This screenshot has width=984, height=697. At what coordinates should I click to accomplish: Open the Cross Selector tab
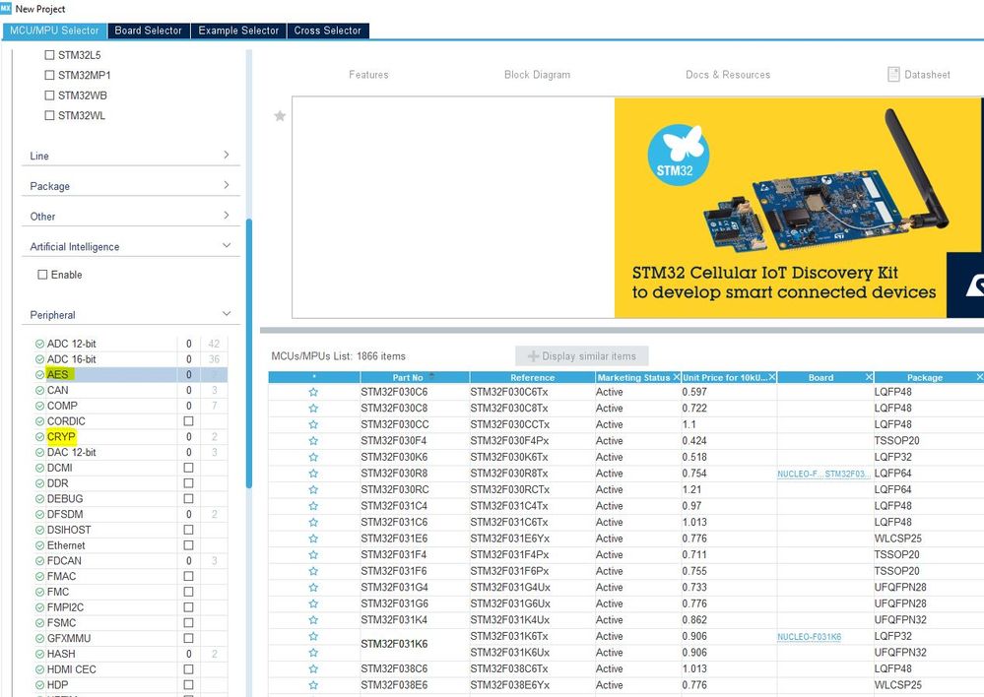(x=328, y=31)
